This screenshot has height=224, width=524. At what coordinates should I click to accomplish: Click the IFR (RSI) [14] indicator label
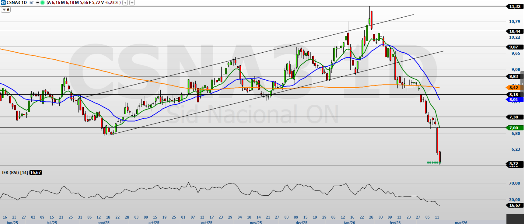point(15,172)
